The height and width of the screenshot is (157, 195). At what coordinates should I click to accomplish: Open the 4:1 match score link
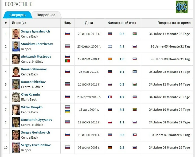[x=122, y=46]
